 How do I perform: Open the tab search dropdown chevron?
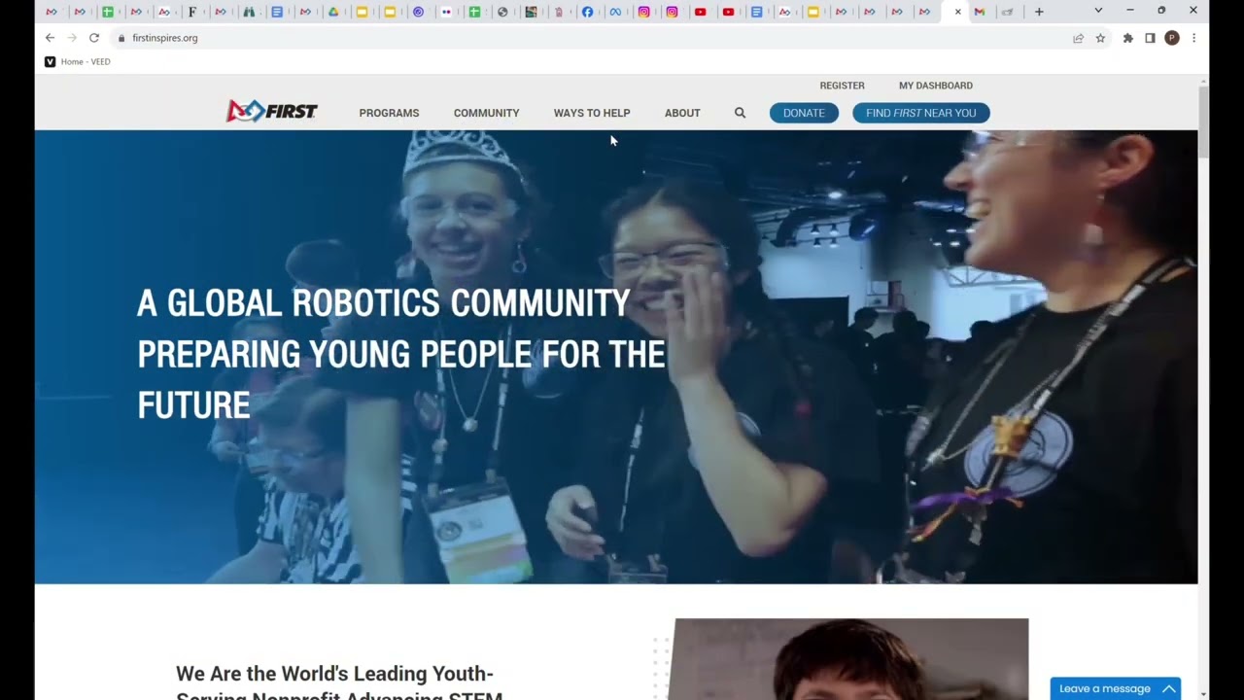click(1098, 11)
